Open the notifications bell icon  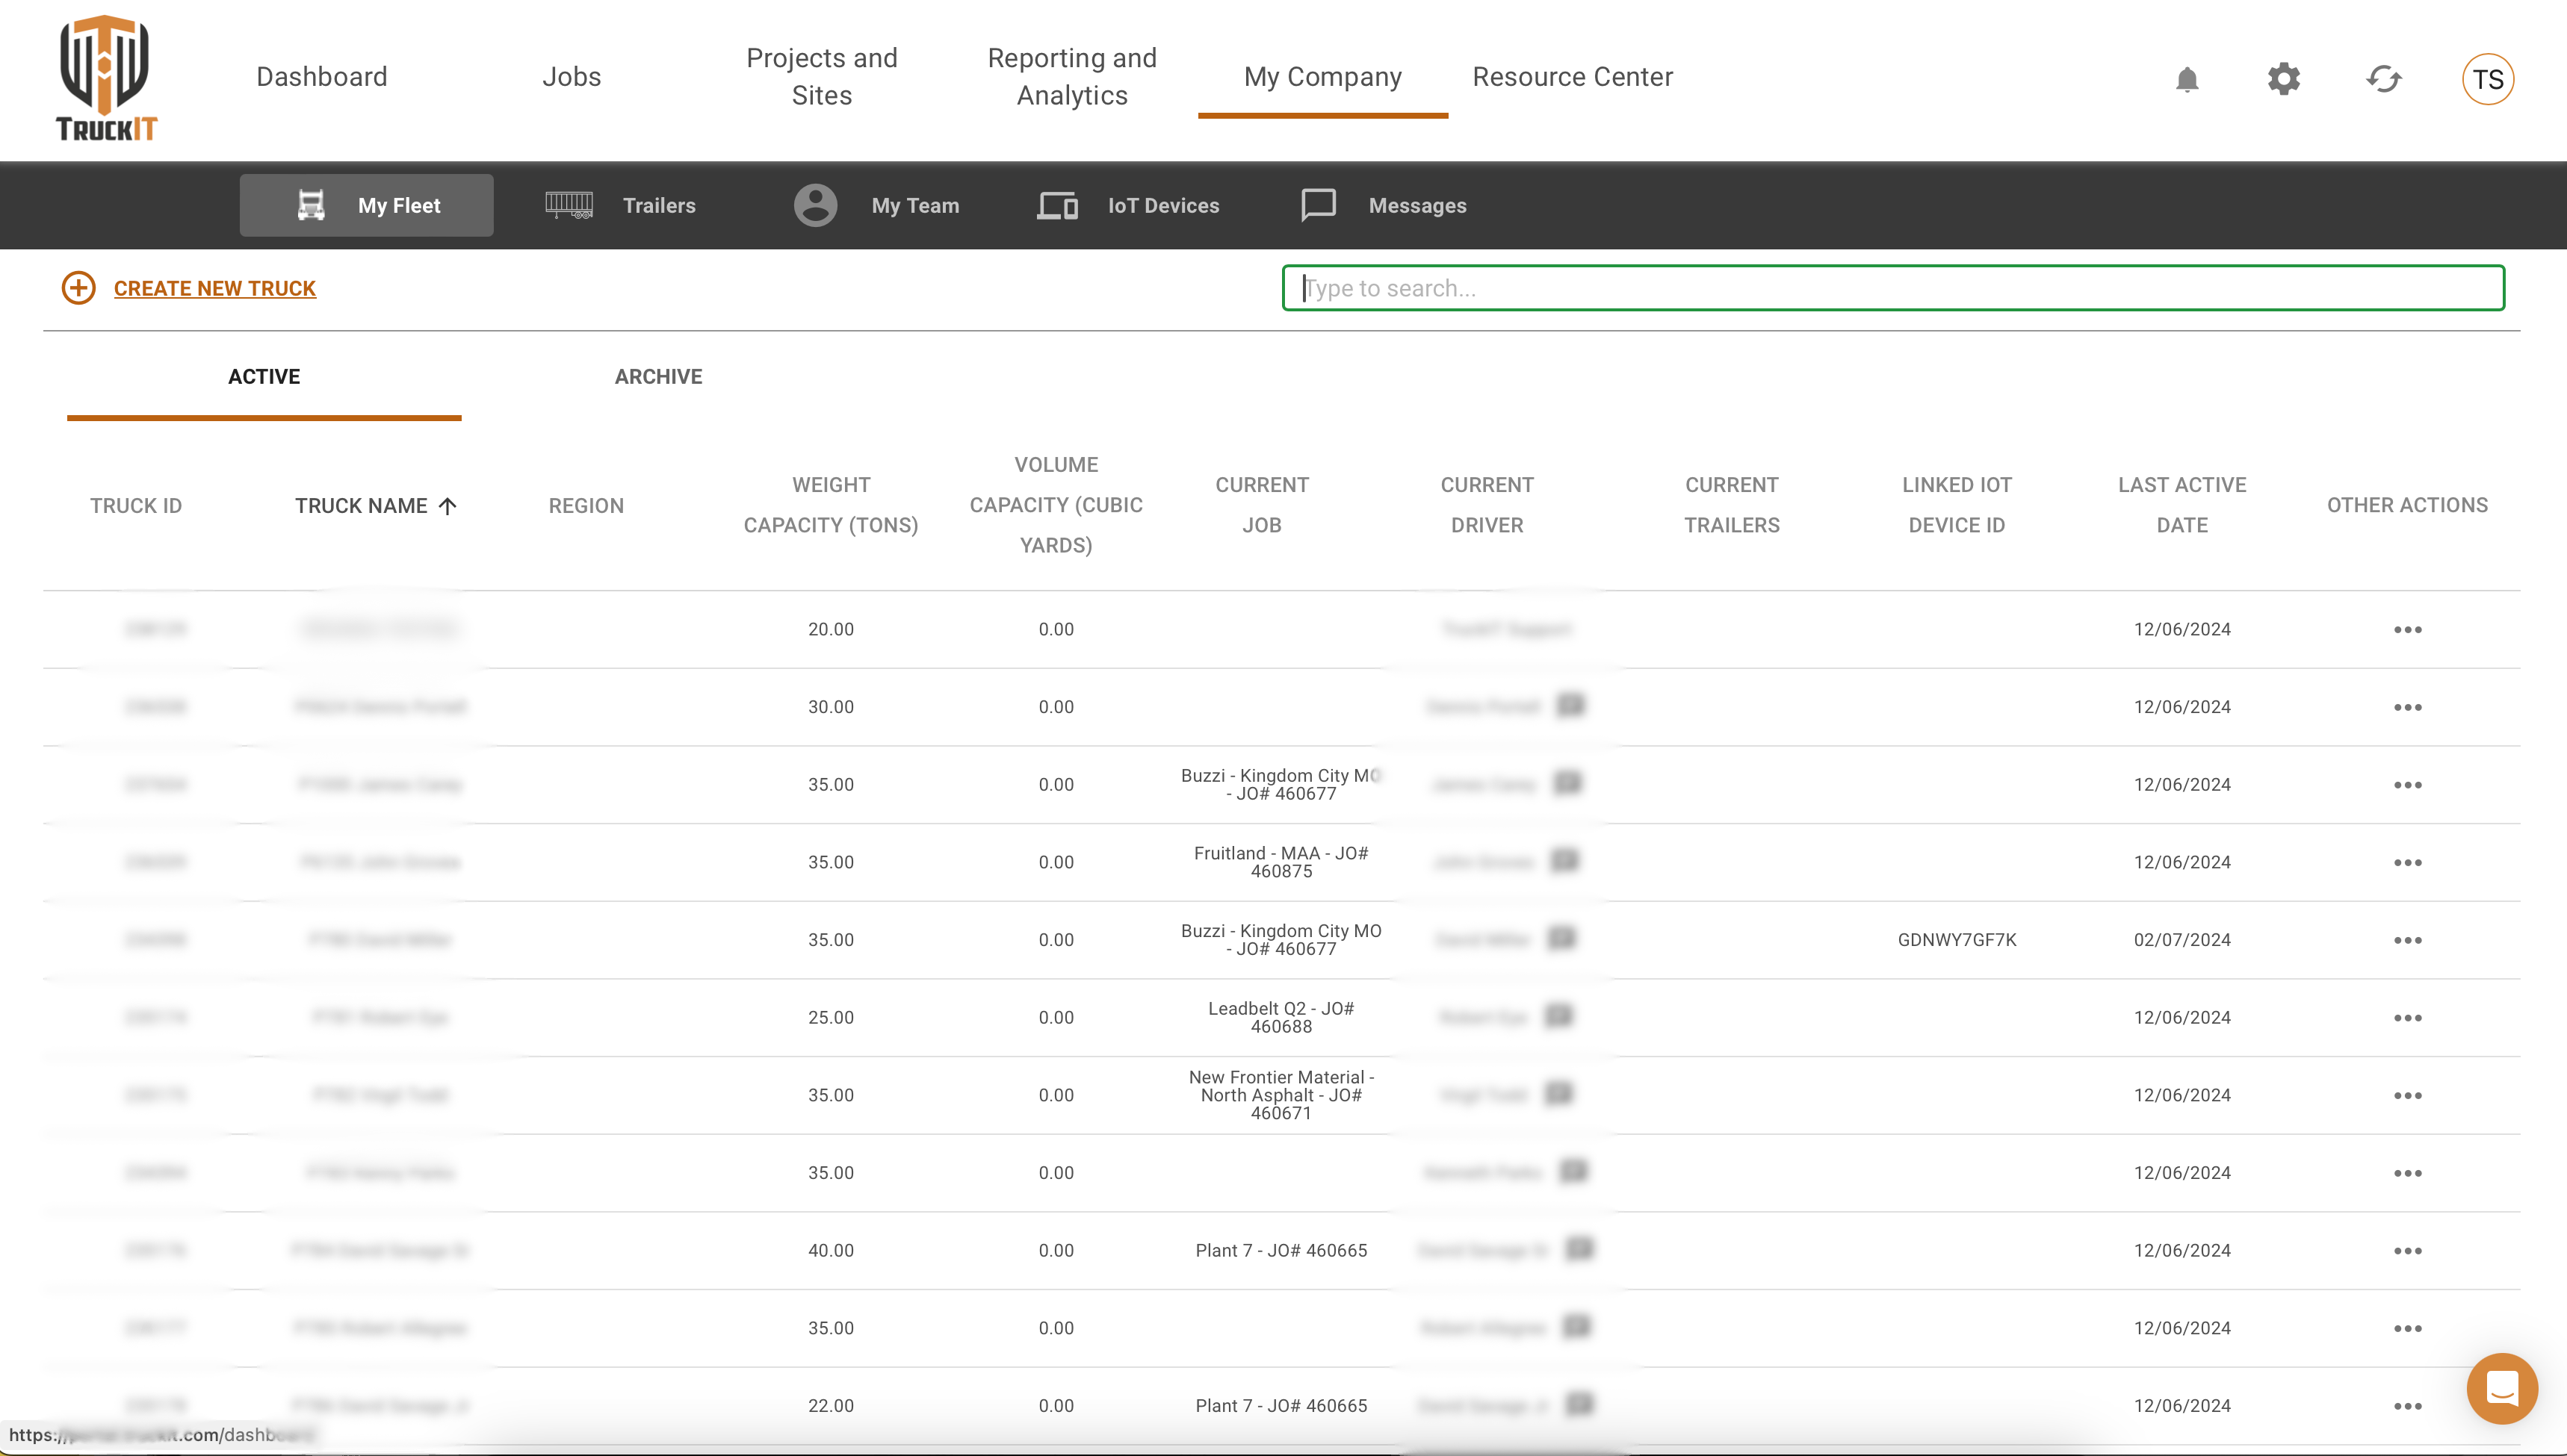[2187, 79]
